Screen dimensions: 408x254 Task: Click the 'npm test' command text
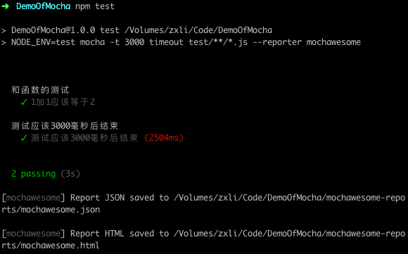95,6
